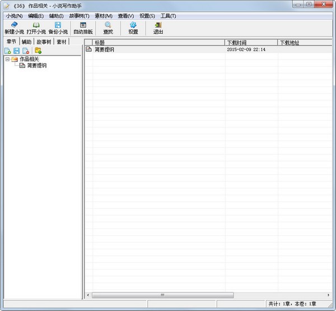The image size is (336, 311).
Task: Click the folder with green check icon
Action: pyautogui.click(x=38, y=51)
